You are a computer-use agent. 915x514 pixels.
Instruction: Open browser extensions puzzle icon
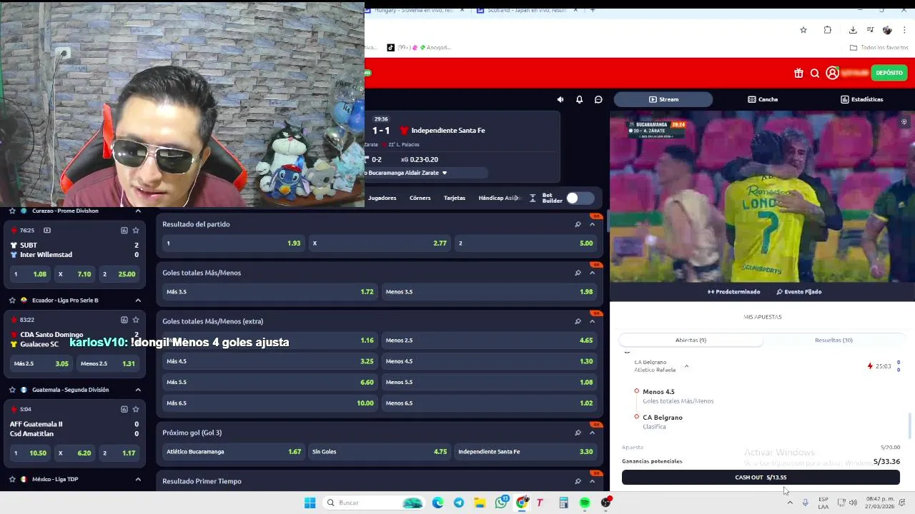click(828, 30)
